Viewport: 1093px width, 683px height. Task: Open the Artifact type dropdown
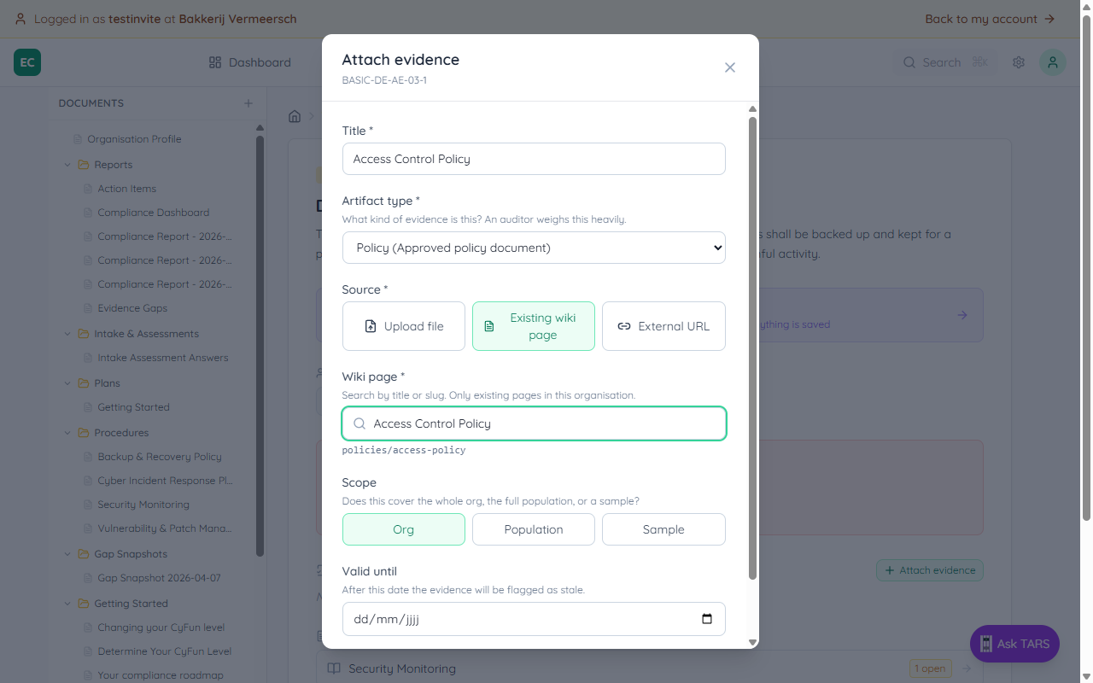coord(534,248)
